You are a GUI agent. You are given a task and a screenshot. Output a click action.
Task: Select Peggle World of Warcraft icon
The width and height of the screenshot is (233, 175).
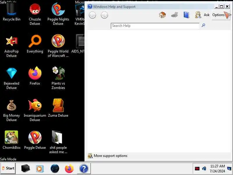[58, 46]
